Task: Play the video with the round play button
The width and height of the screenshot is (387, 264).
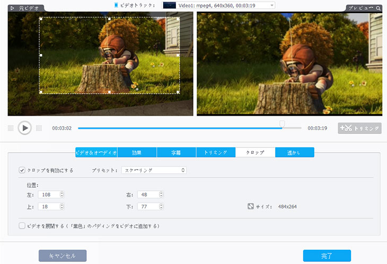Action: coord(25,128)
